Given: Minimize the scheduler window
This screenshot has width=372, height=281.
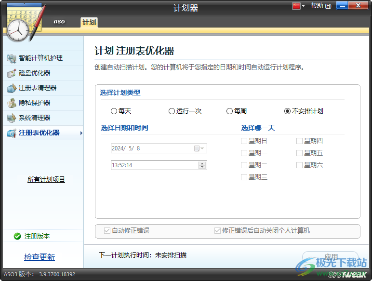Looking at the screenshot, I should (x=342, y=6).
